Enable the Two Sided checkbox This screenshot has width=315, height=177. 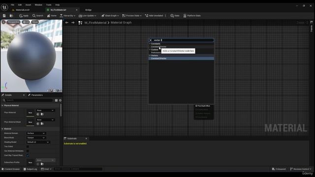(x=28, y=147)
